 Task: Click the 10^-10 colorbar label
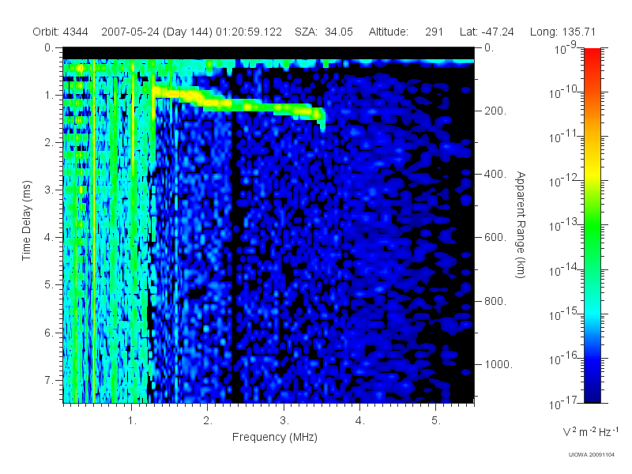562,93
